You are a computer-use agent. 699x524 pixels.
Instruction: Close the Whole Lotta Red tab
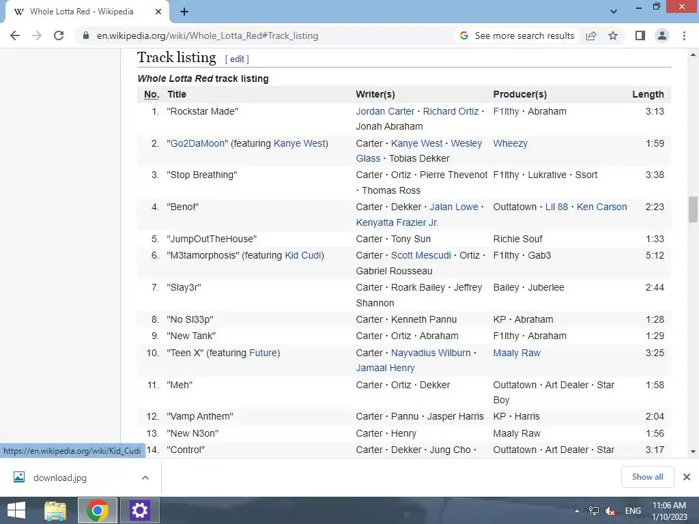[x=158, y=12]
